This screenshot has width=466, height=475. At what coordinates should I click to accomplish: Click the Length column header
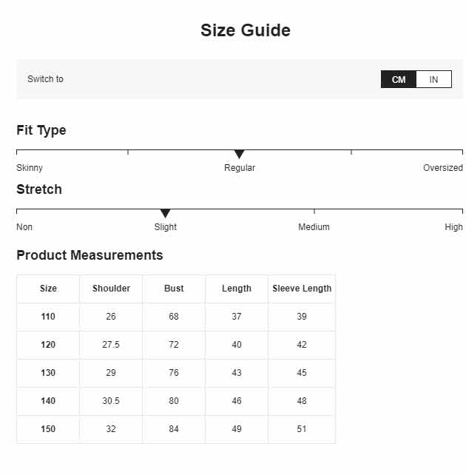coord(237,289)
